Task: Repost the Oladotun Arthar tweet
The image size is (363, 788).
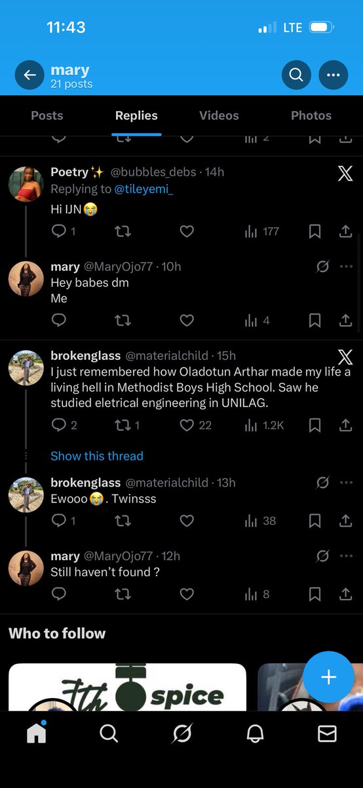Action: [x=127, y=426]
